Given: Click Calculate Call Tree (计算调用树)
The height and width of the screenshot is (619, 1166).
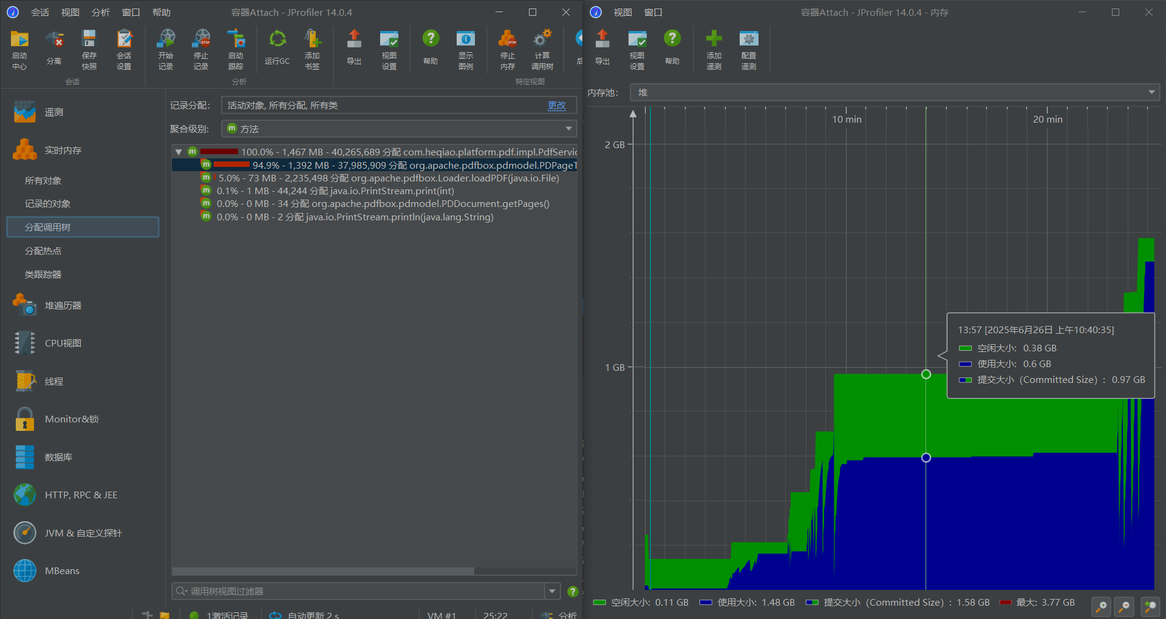Looking at the screenshot, I should tap(542, 50).
